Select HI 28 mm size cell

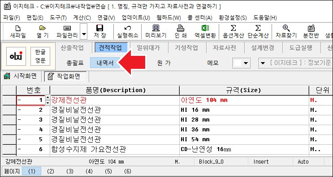coord(244,120)
